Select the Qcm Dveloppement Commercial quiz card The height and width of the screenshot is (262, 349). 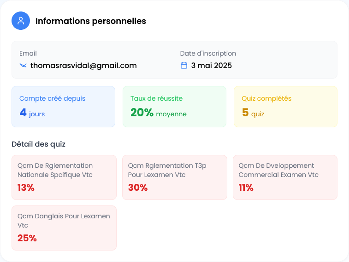coord(285,177)
